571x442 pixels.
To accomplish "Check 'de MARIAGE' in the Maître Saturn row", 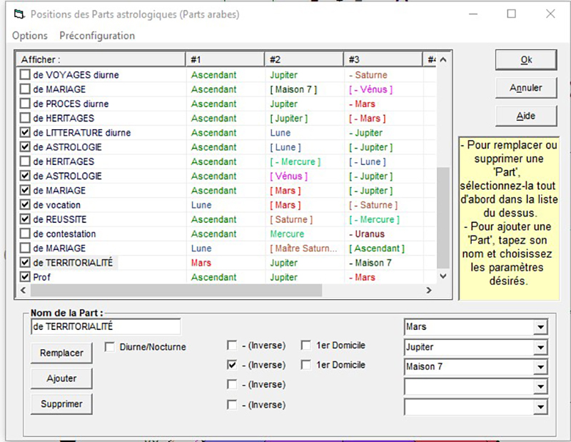I will point(25,248).
